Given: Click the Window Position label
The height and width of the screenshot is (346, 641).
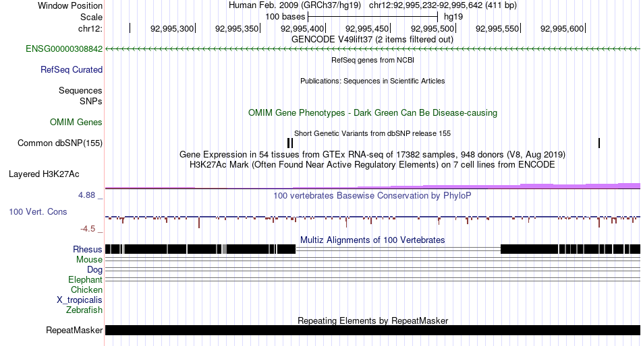Looking at the screenshot, I should coord(70,5).
